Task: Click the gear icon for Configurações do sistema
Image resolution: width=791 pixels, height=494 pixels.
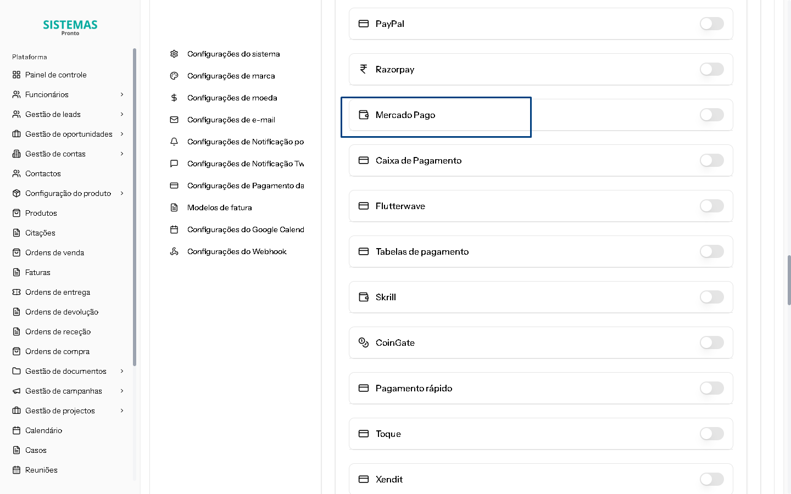Action: click(174, 54)
